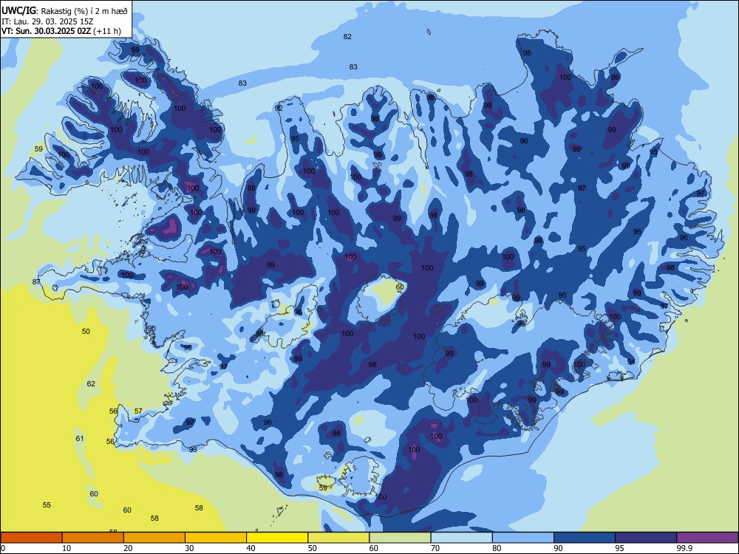Click the '30' legend tick label
739x554 pixels.
coord(189,548)
